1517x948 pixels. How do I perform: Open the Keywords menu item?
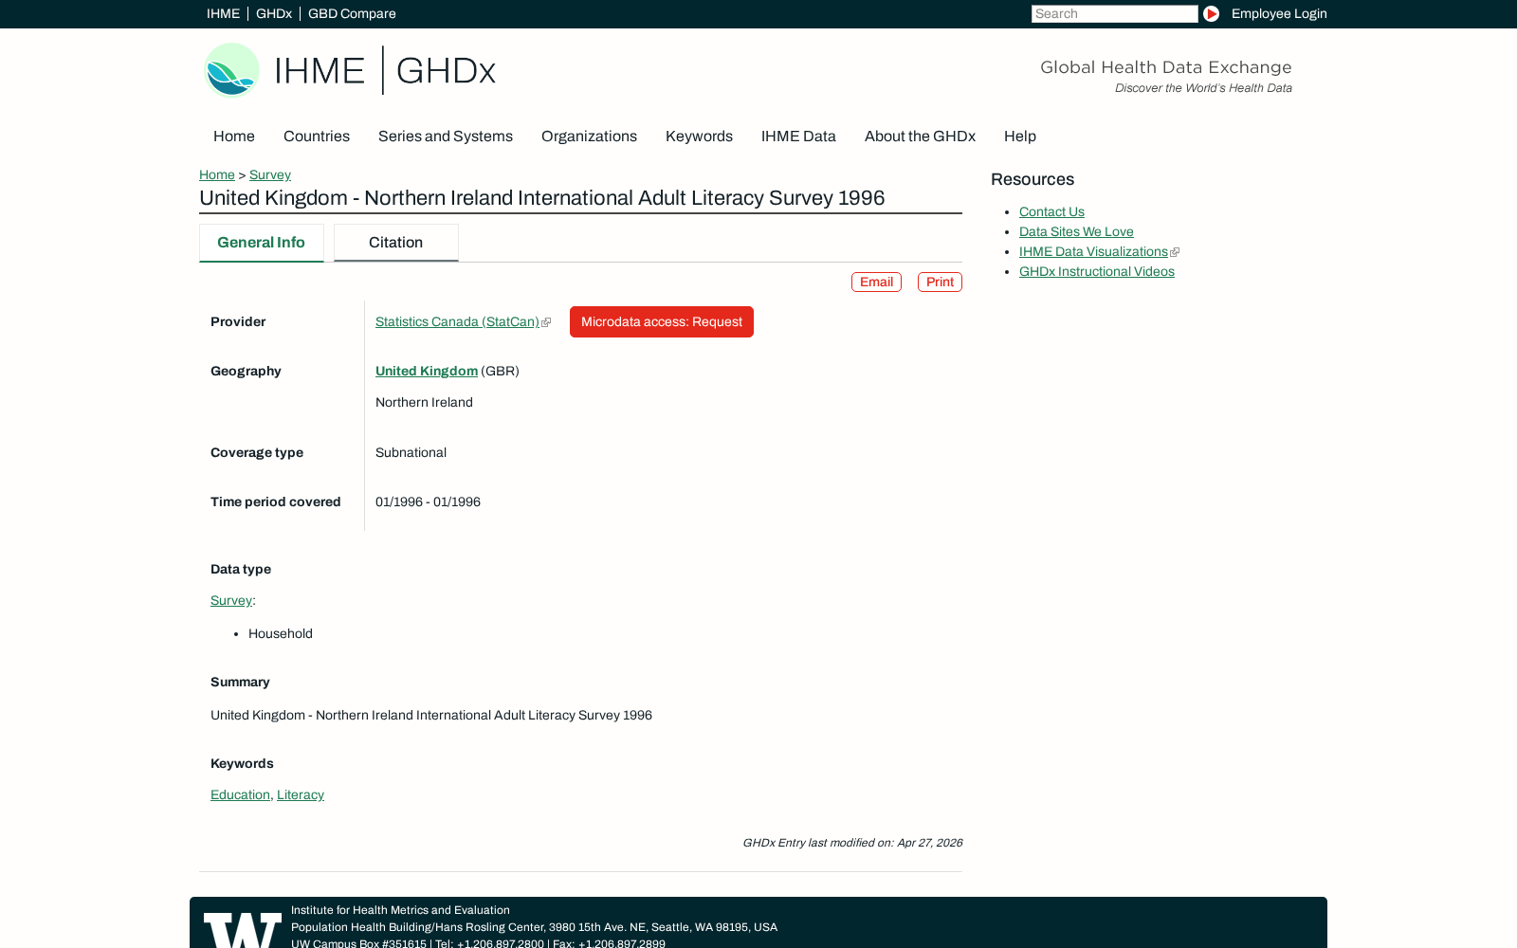coord(699,137)
